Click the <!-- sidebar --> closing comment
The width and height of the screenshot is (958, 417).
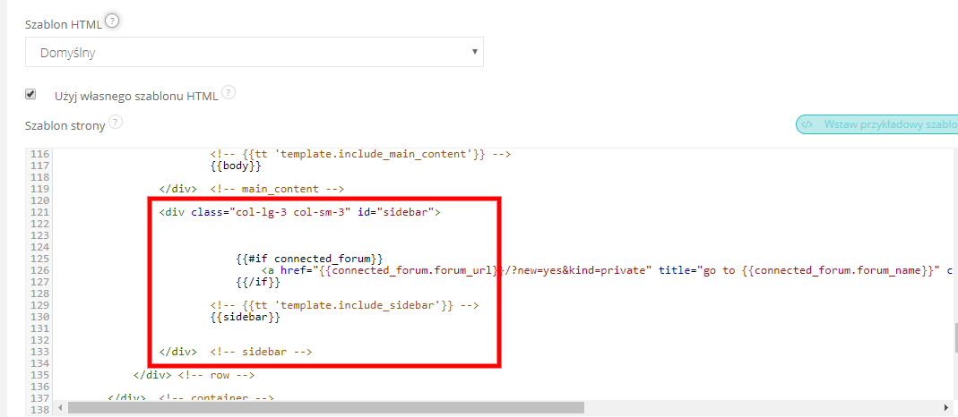tap(262, 352)
